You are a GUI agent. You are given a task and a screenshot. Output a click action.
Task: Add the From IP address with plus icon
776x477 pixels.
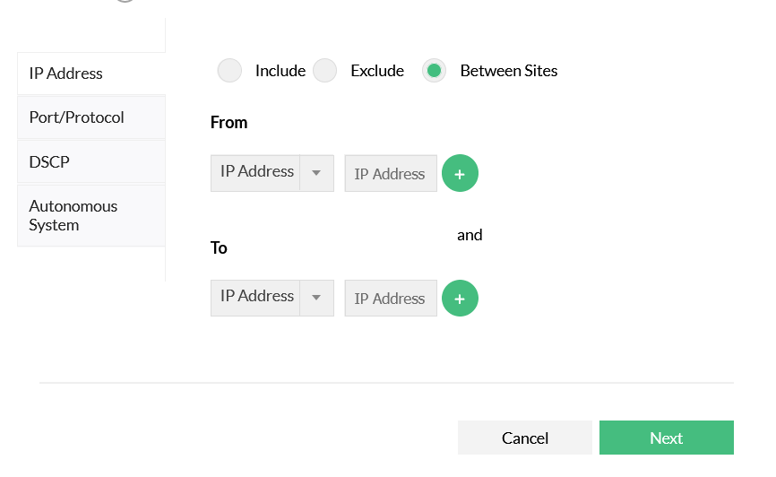pos(460,174)
